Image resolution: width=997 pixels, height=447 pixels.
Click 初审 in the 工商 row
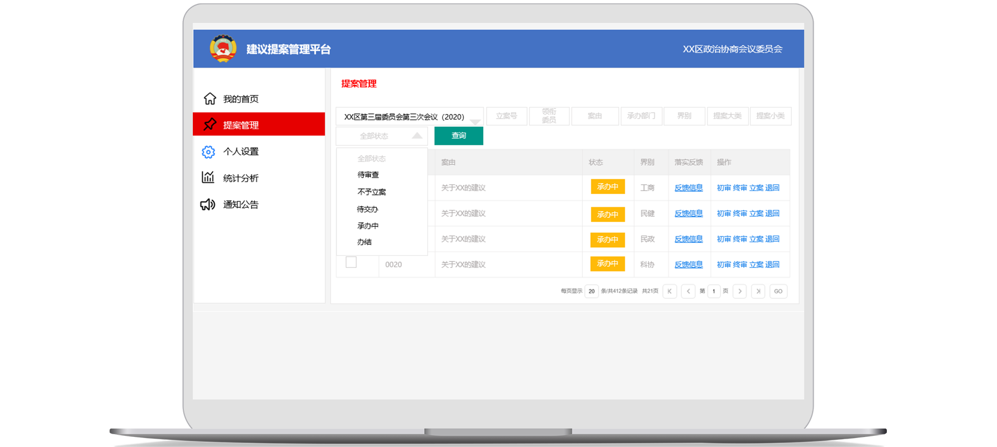click(724, 188)
